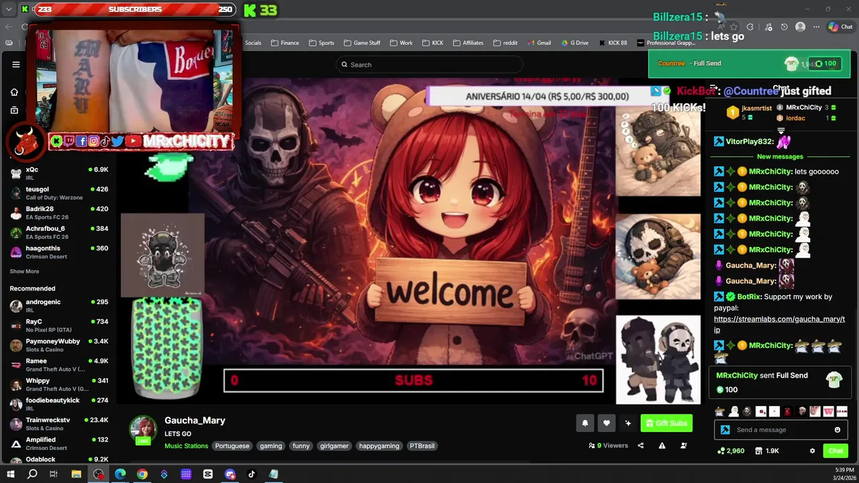Open the KICK bookmarks folder
The height and width of the screenshot is (483, 859).
coord(432,43)
